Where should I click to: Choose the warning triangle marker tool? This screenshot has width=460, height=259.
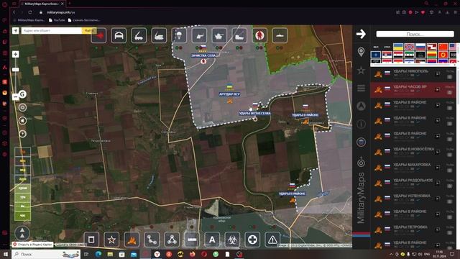pyautogui.click(x=272, y=240)
